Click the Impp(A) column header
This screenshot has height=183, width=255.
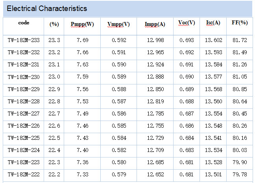tap(155, 24)
